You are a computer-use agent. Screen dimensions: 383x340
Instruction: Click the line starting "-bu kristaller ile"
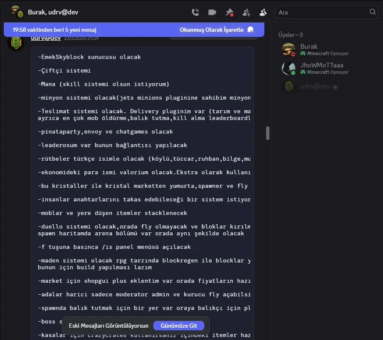143,186
